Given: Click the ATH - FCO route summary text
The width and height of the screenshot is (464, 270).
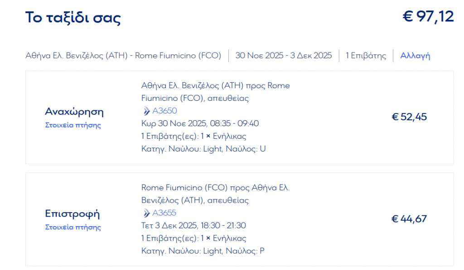Looking at the screenshot, I should click(x=123, y=56).
